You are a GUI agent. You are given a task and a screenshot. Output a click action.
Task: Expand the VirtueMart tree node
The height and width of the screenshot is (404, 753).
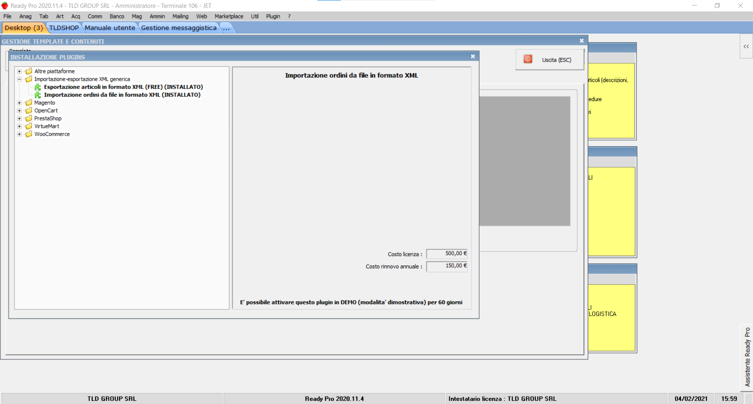[19, 126]
